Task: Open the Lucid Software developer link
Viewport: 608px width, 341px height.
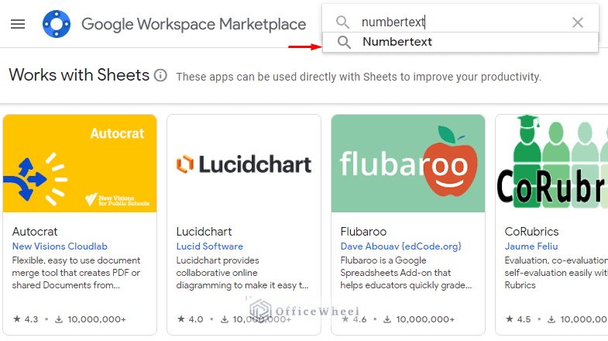Action: [209, 246]
